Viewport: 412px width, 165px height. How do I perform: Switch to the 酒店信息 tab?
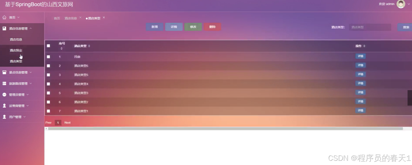(71, 18)
